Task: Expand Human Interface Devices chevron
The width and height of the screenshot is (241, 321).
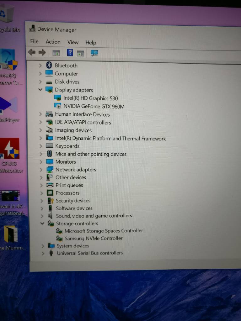Action: point(40,114)
